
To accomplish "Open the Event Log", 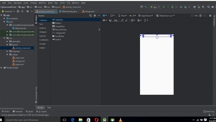I will 209,111.
